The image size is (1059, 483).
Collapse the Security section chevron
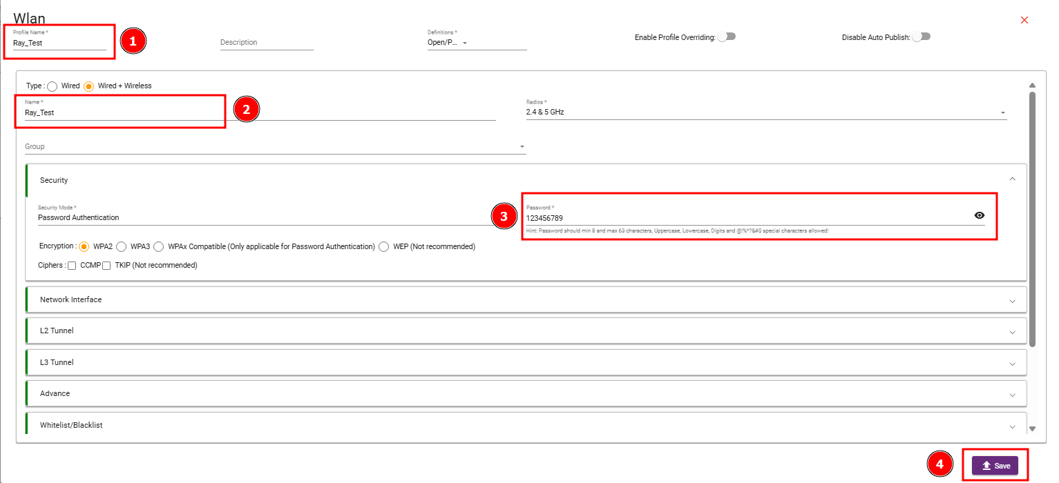1013,179
